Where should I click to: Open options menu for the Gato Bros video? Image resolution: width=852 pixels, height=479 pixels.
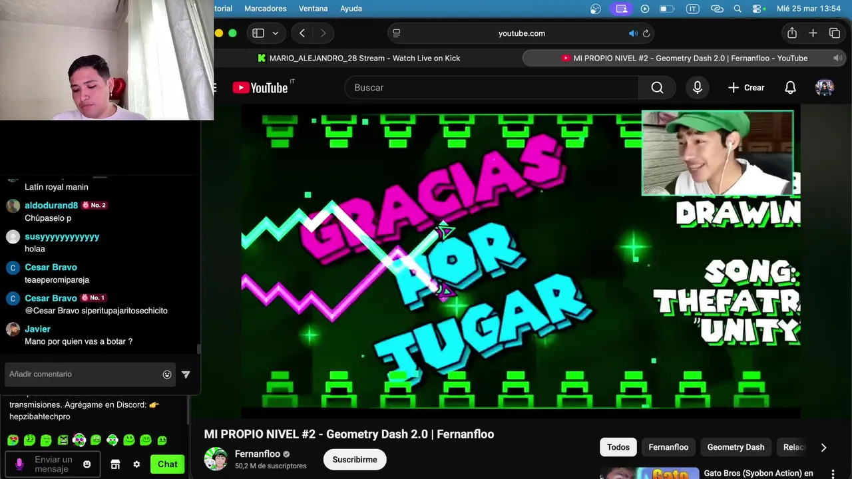coord(832,474)
